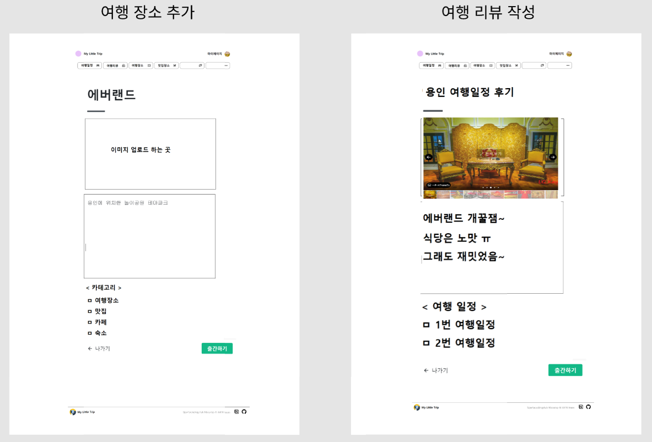The image size is (652, 442).
Task: Click the footer My Little Trip logo in the 여행 리뷰 작성 mockup
Action: [417, 407]
